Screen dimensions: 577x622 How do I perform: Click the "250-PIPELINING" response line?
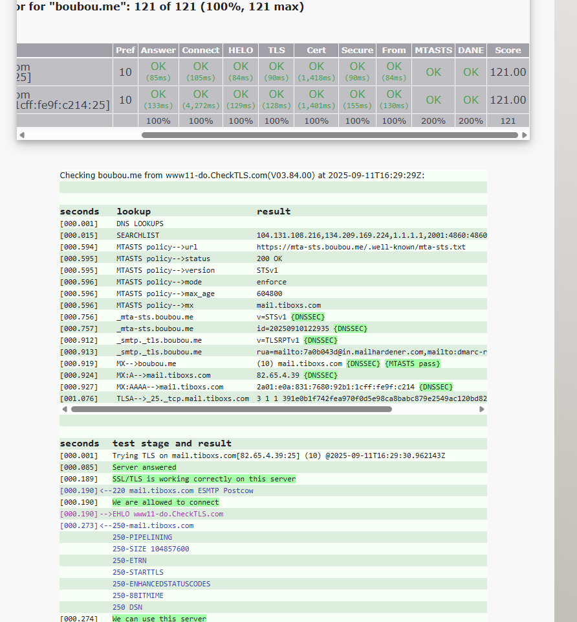[x=142, y=538]
